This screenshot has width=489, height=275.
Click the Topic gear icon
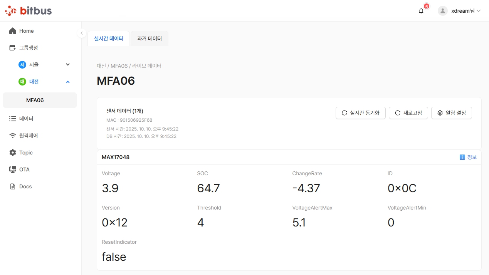(13, 153)
